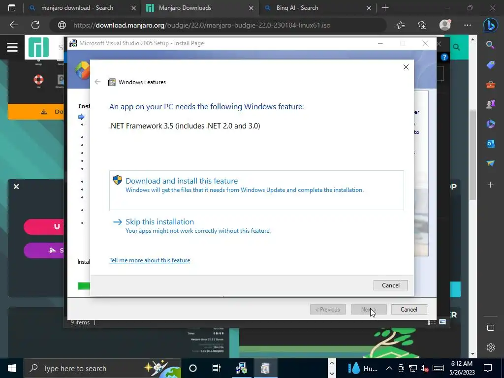Refresh the current page
The width and height of the screenshot is (504, 378).
[x=35, y=25]
